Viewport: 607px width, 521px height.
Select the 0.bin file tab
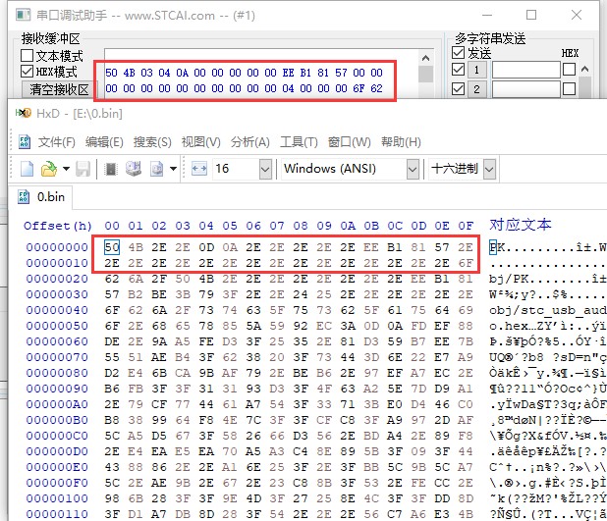click(x=41, y=197)
